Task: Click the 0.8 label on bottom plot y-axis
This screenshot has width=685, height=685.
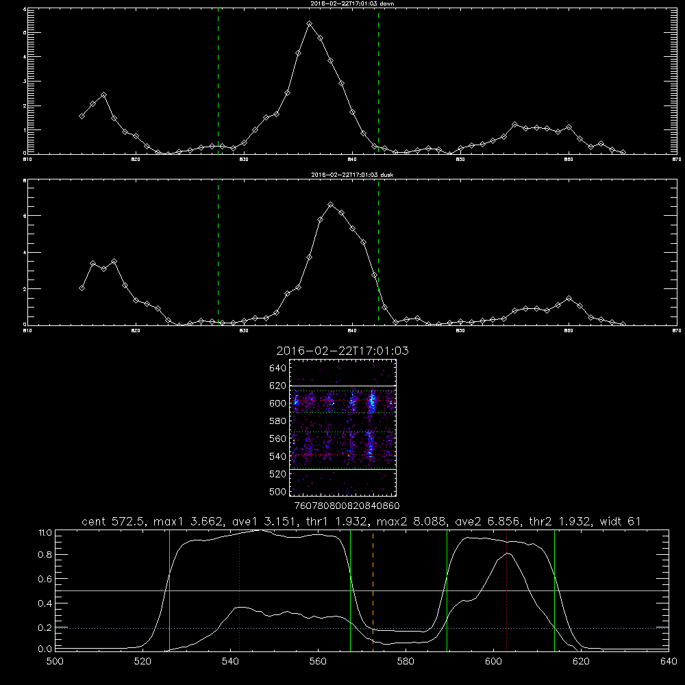Action: pos(45,555)
